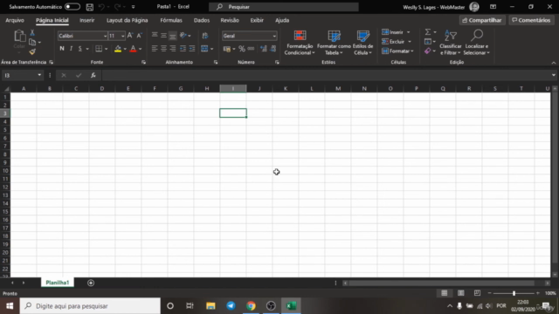The height and width of the screenshot is (314, 559).
Task: Click the Copy icon
Action: click(x=32, y=43)
